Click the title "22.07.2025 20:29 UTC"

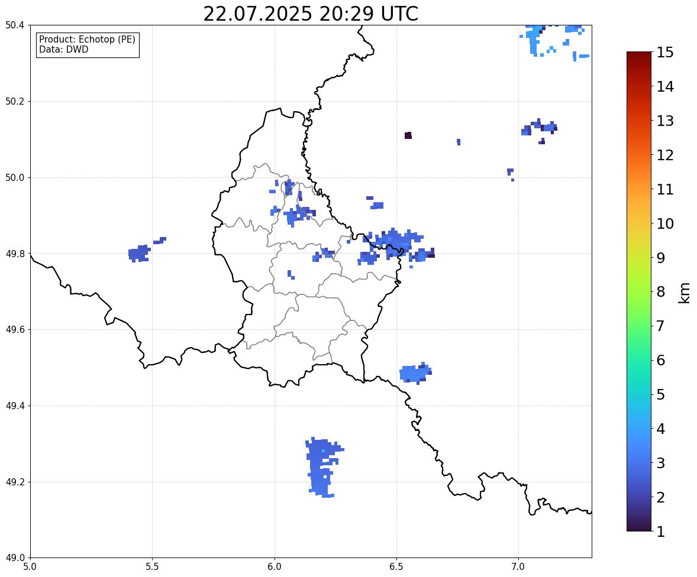click(310, 14)
